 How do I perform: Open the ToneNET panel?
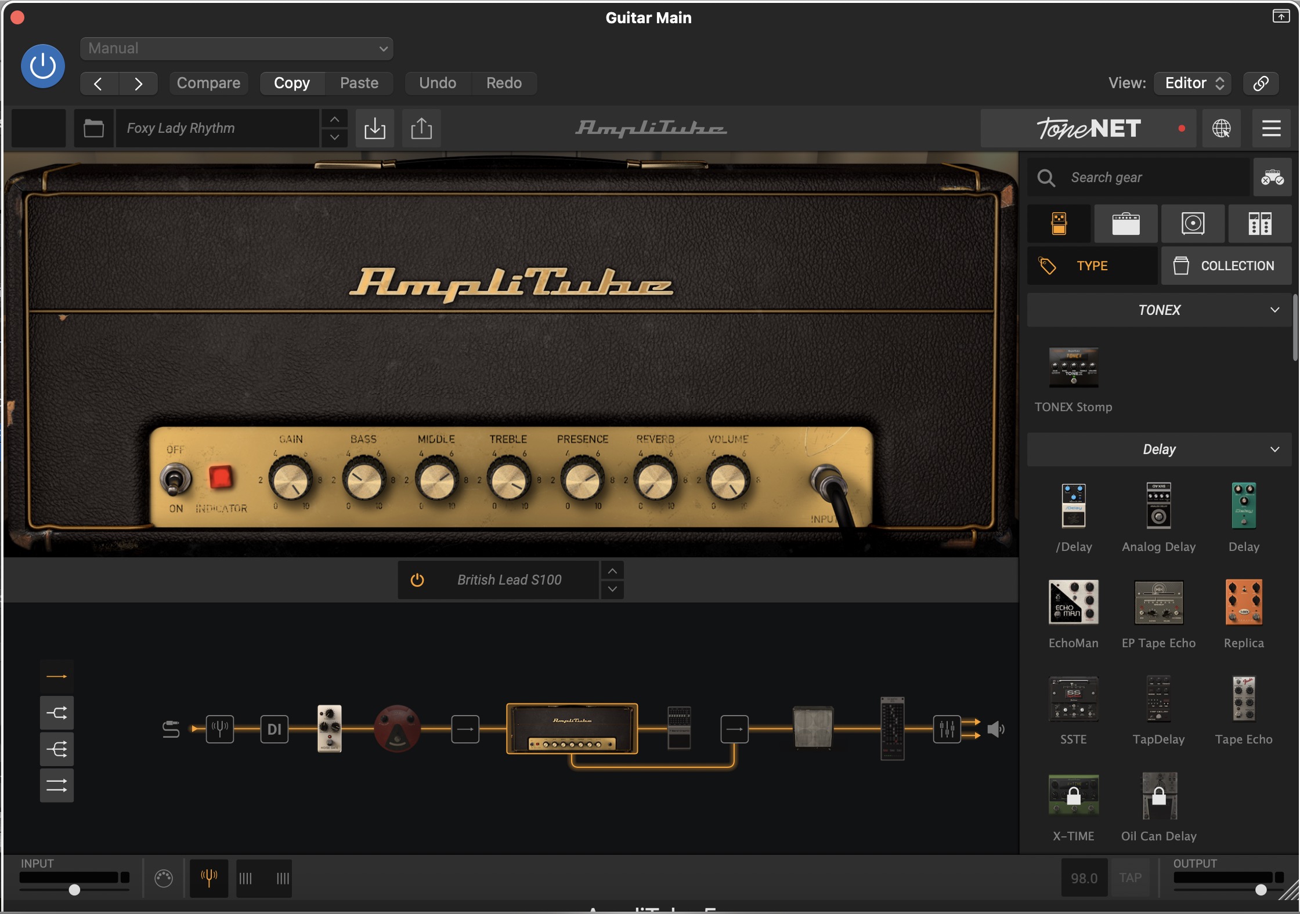[1088, 128]
